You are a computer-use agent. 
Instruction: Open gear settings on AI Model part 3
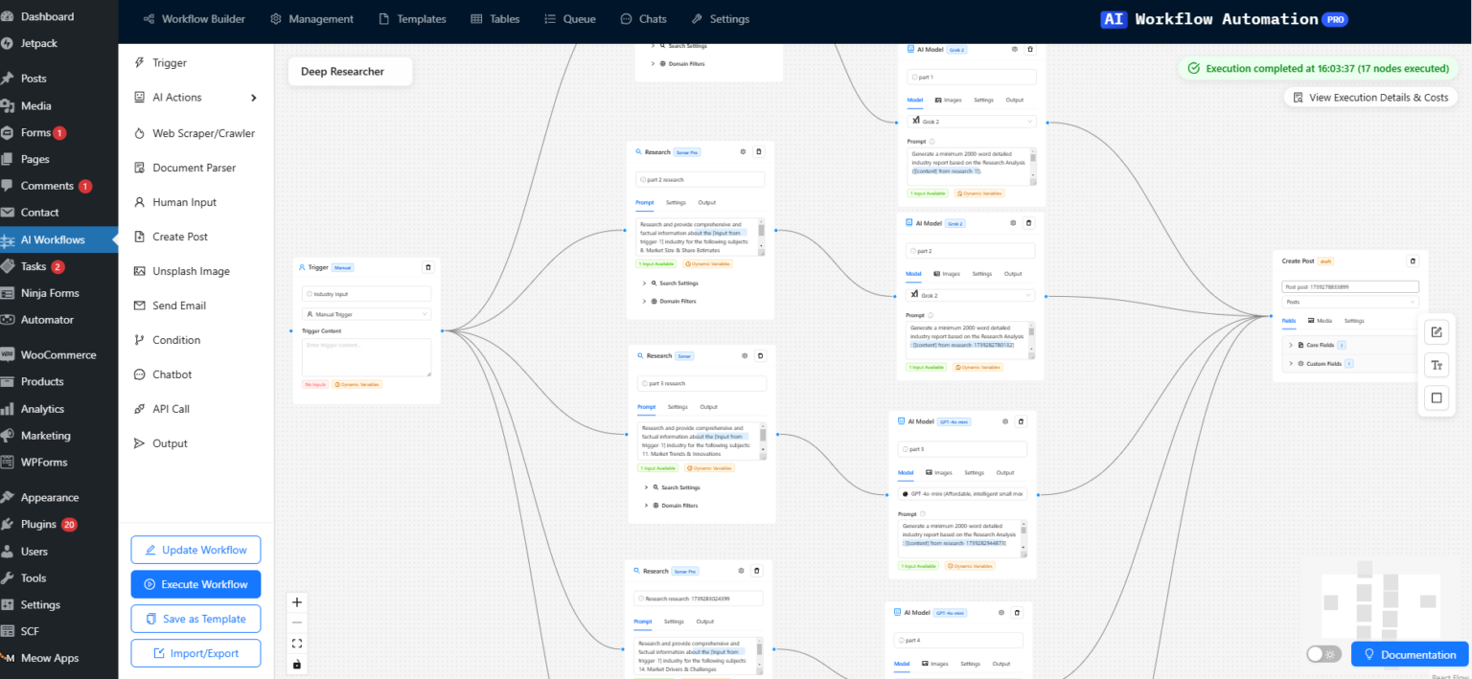coord(1004,421)
